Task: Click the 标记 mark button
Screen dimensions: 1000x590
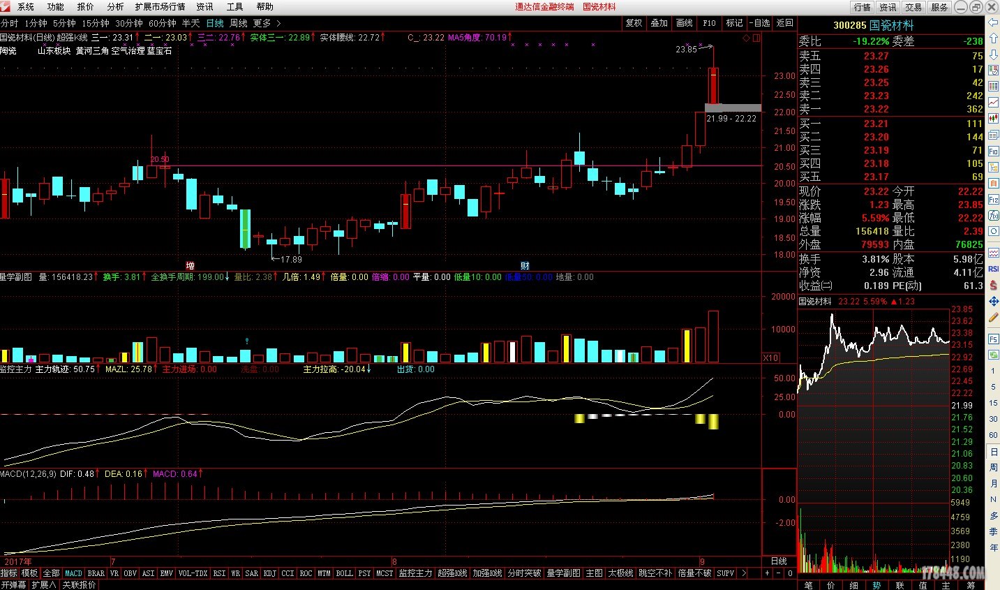Action: [x=734, y=23]
